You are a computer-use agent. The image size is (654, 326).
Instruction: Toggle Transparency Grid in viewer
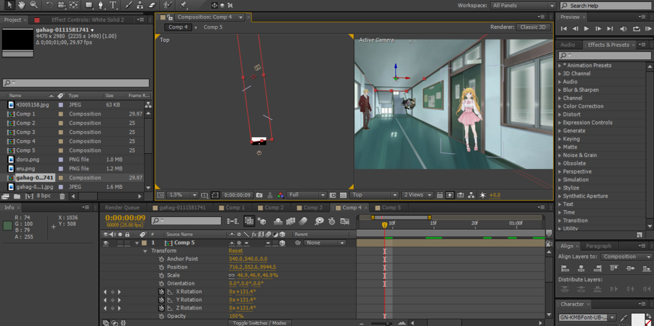(x=343, y=195)
